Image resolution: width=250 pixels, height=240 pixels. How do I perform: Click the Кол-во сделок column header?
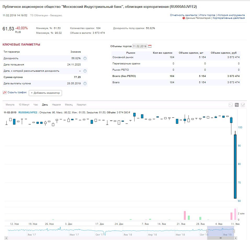tap(163, 53)
